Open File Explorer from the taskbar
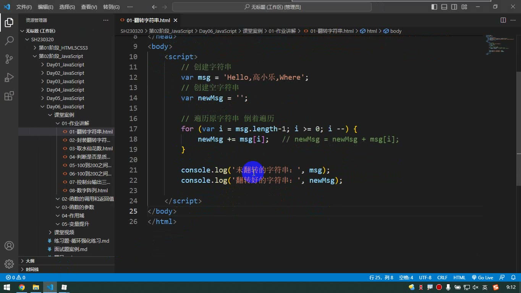The width and height of the screenshot is (521, 293). tap(36, 287)
